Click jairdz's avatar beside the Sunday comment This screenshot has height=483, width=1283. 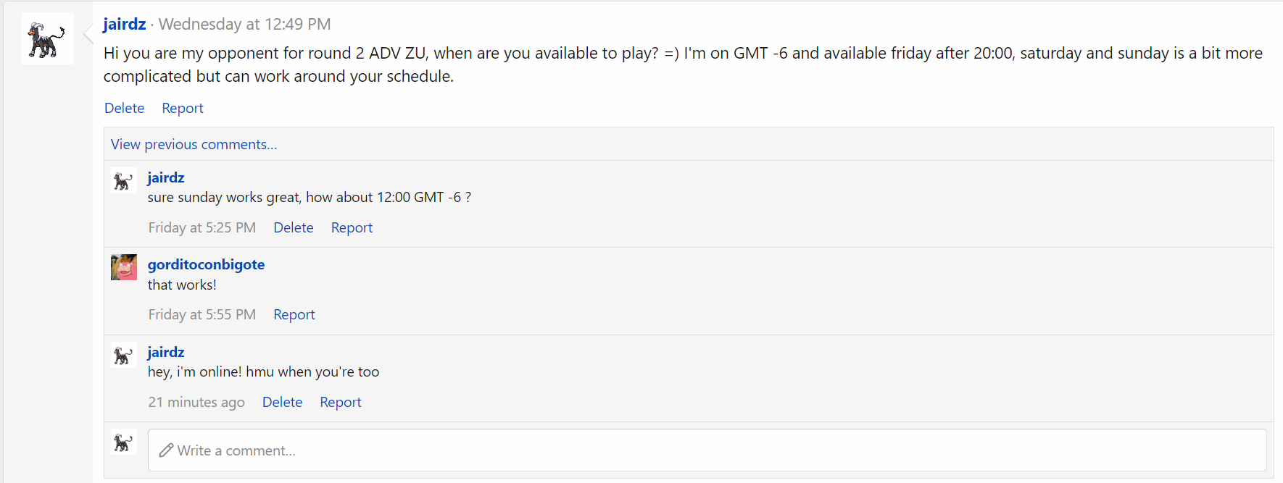(x=124, y=180)
